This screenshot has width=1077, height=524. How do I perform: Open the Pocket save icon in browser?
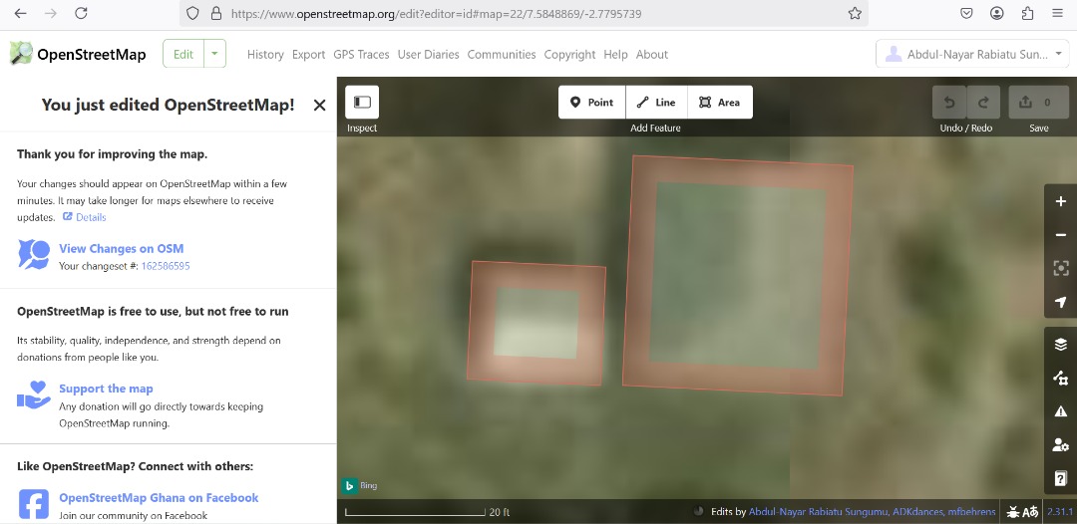tap(966, 13)
